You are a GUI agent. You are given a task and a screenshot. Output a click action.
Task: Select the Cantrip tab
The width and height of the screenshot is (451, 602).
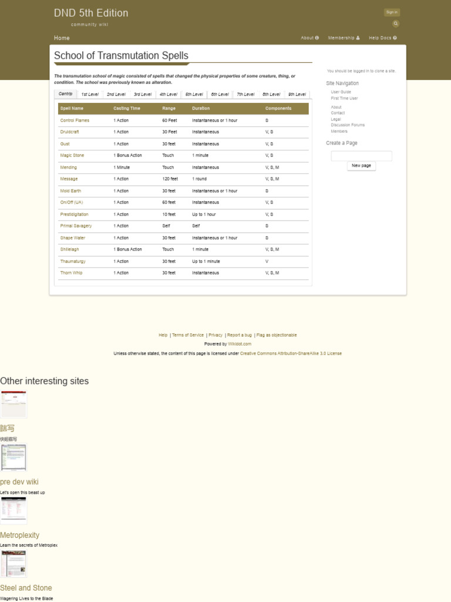tap(66, 94)
